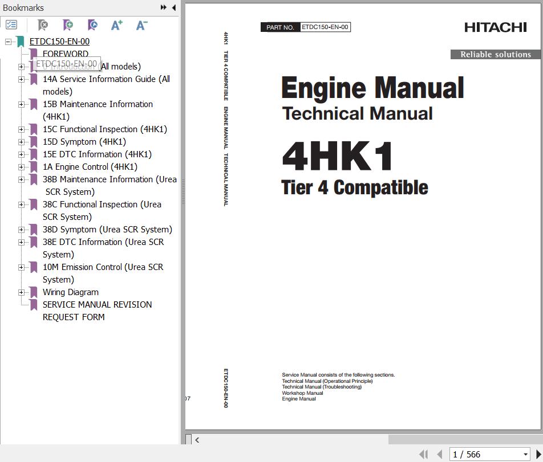The width and height of the screenshot is (543, 462).
Task: Click the Reliable solutions banner
Action: pyautogui.click(x=496, y=54)
